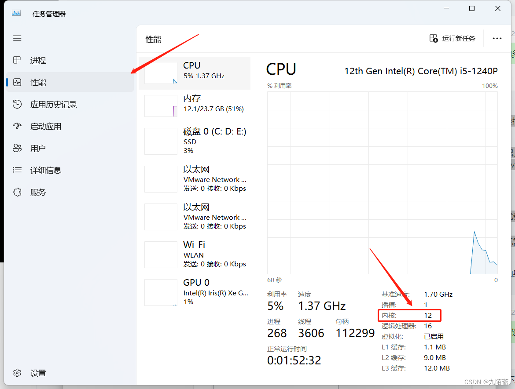This screenshot has width=515, height=389.
Task: Click L2 缓存 value 9.0 MB
Action: pos(435,357)
